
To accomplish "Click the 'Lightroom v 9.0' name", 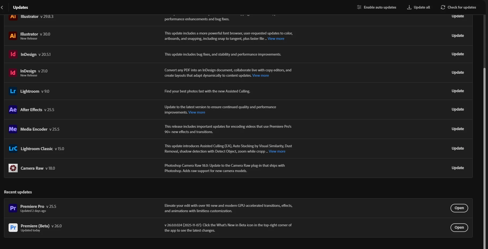I will tap(35, 91).
